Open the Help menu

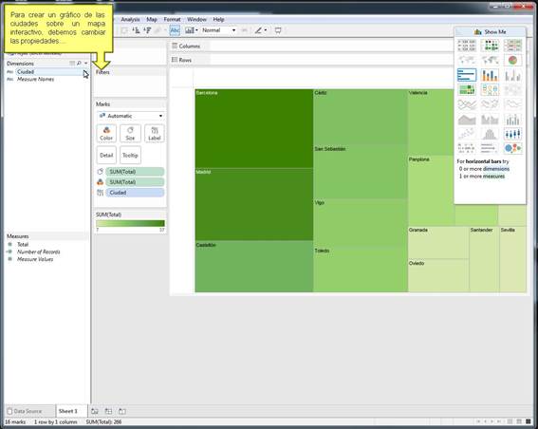tap(218, 20)
